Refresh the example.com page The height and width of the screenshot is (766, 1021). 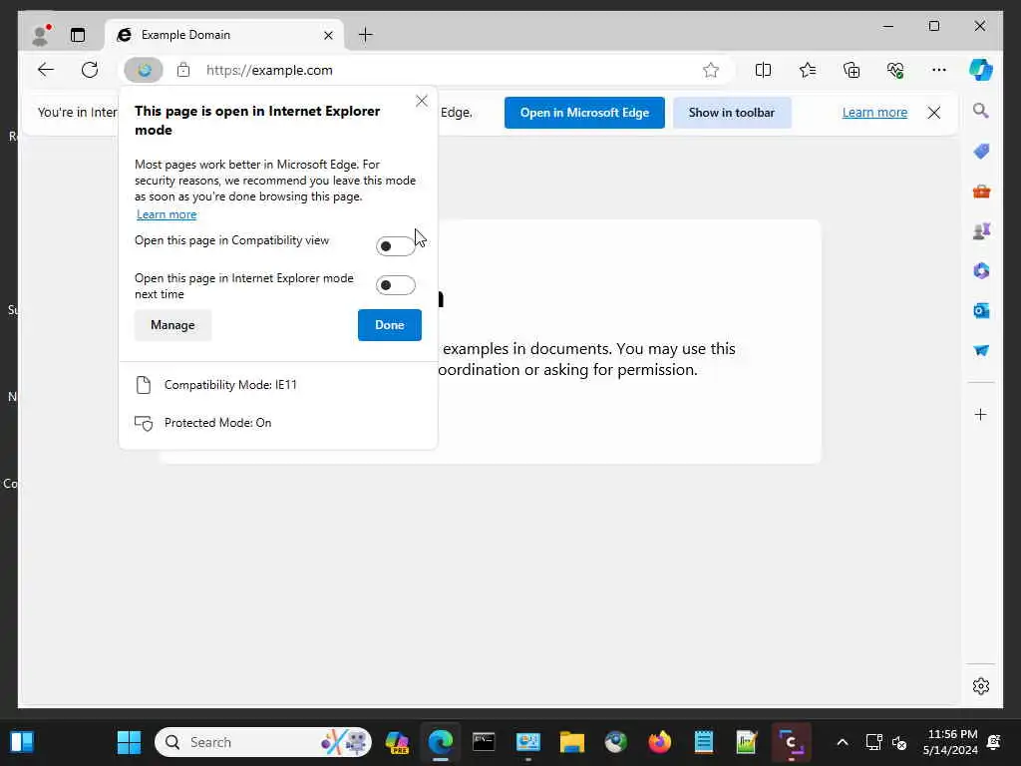tap(90, 70)
